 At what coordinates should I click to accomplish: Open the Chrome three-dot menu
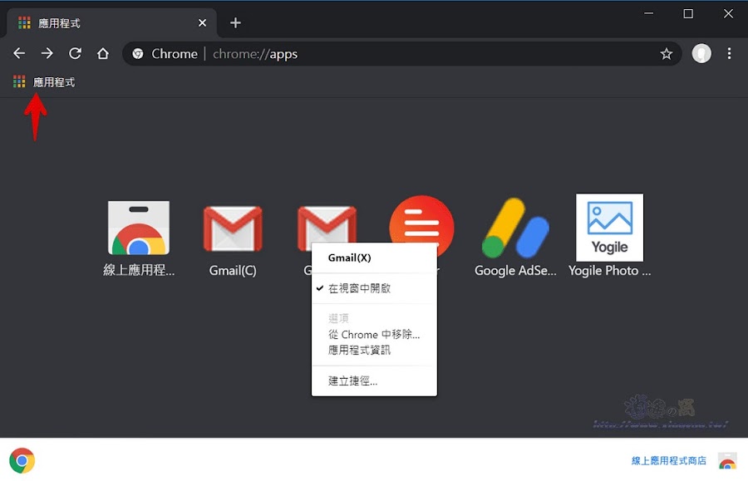pos(729,53)
